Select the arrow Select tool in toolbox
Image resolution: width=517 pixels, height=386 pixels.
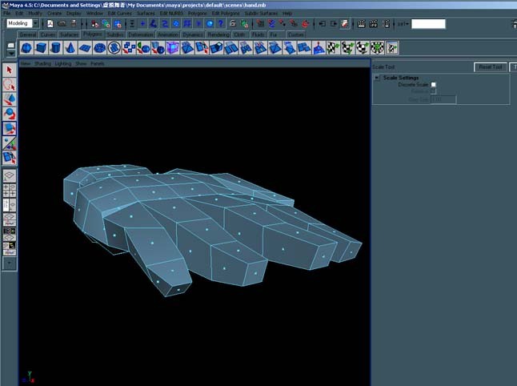pos(10,70)
